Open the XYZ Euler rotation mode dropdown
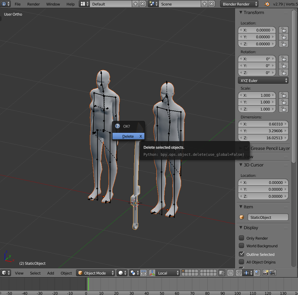Screen dimensions: 298x295 point(263,80)
